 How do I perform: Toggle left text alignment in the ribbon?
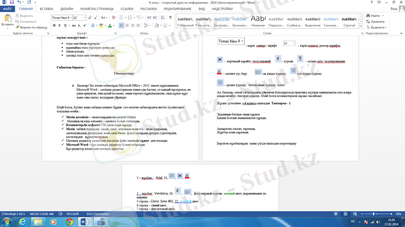click(x=122, y=25)
